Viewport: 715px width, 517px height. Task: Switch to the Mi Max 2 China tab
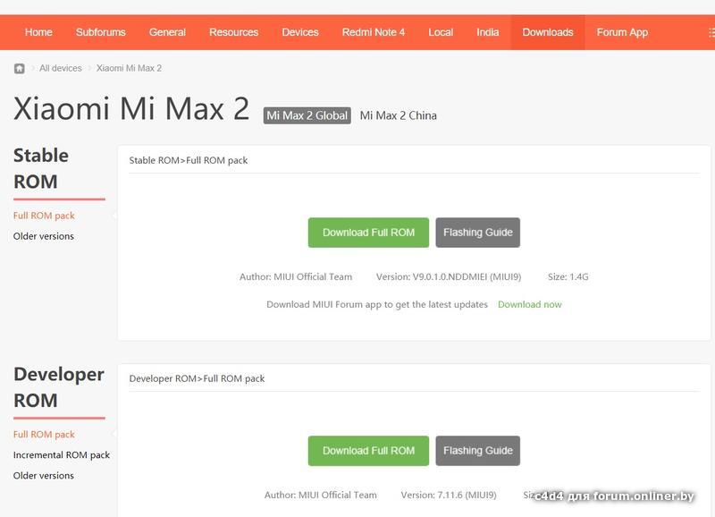(x=398, y=115)
